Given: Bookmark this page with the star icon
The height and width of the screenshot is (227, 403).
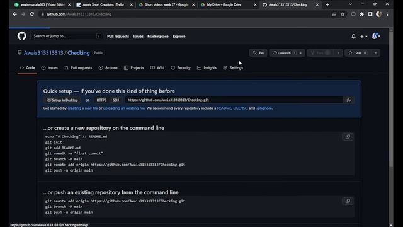Looking at the screenshot, I should coord(343,14).
